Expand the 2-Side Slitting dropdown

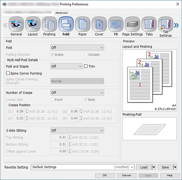click(x=77, y=130)
